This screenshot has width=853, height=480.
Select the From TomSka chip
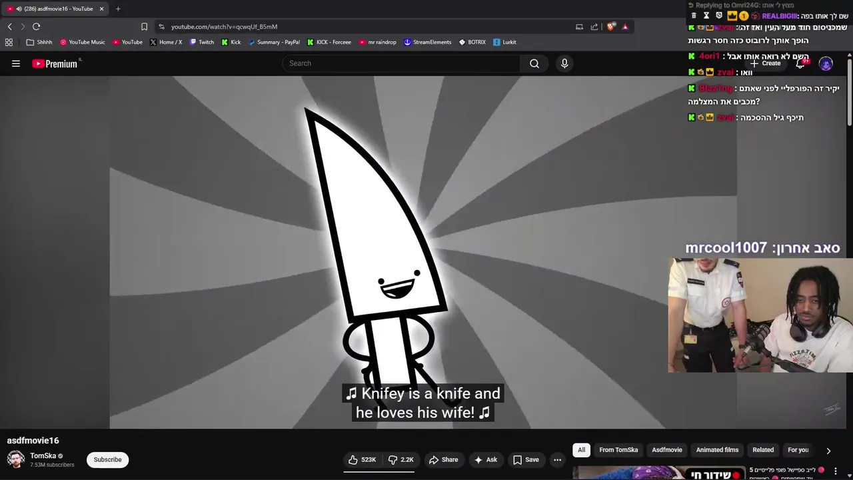(x=618, y=450)
